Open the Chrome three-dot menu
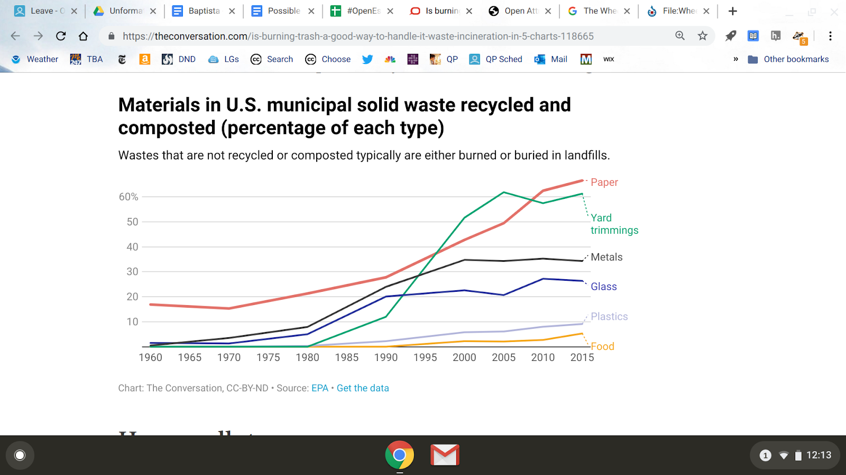The image size is (846, 475). 830,36
